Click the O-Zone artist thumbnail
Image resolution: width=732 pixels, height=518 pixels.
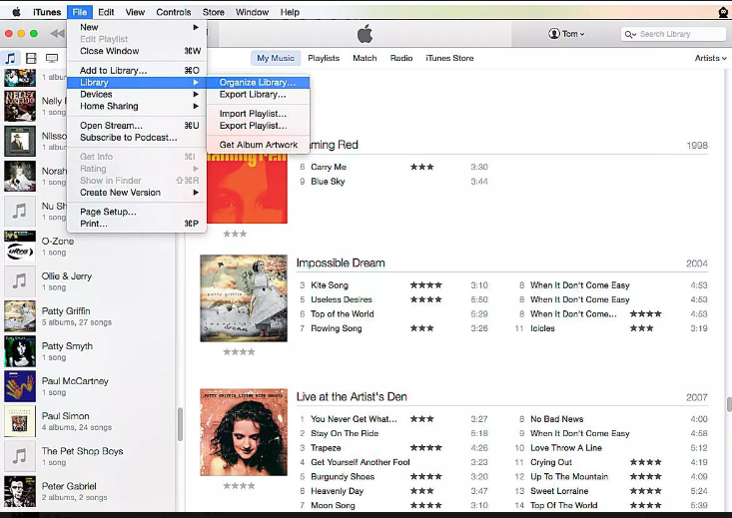20,247
